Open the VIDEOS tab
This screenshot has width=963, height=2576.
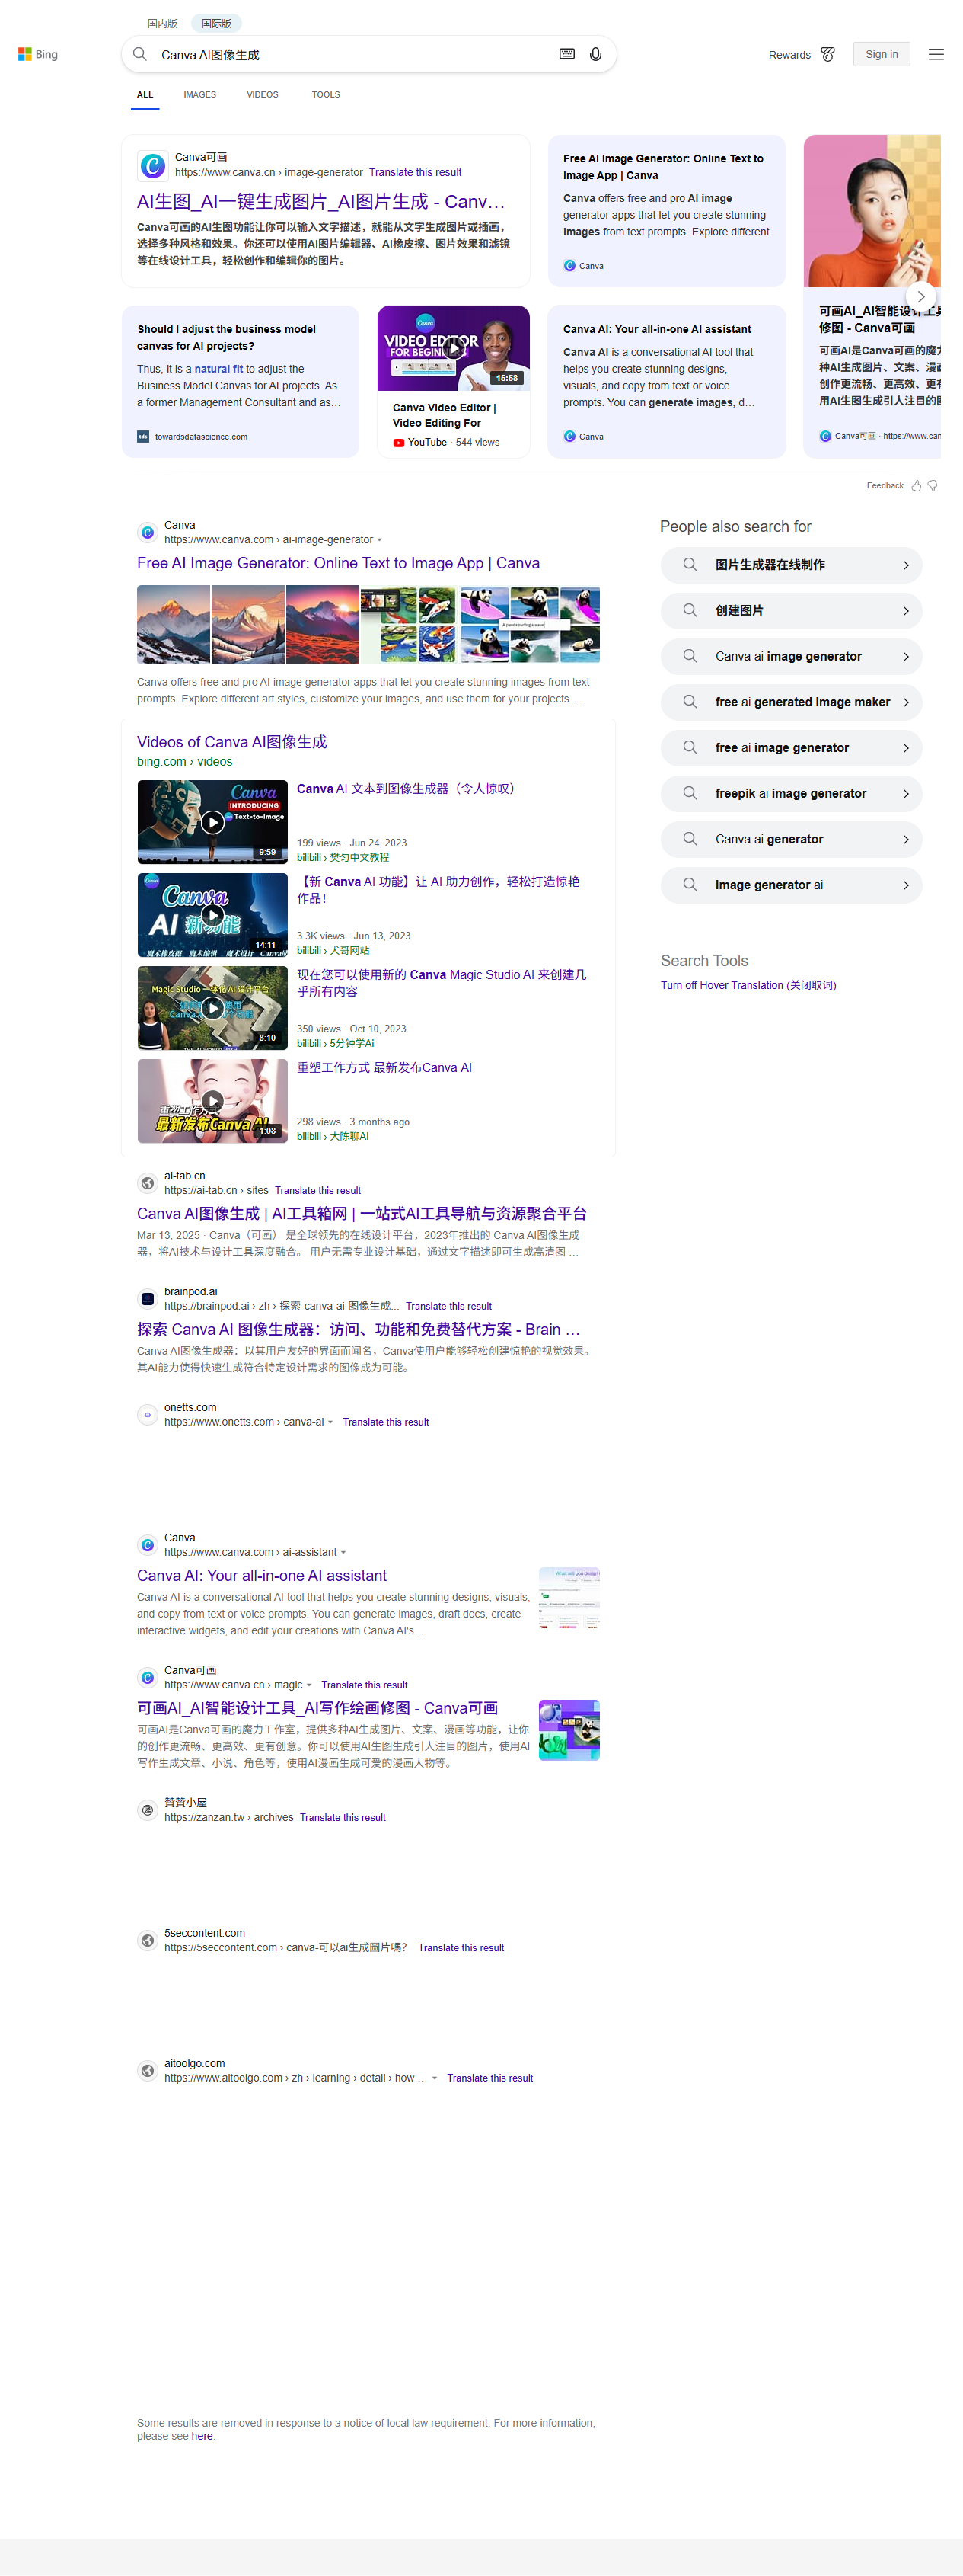point(262,95)
